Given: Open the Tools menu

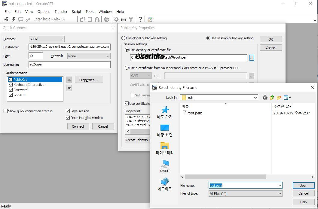Looking at the screenshot, I should click(90, 11).
